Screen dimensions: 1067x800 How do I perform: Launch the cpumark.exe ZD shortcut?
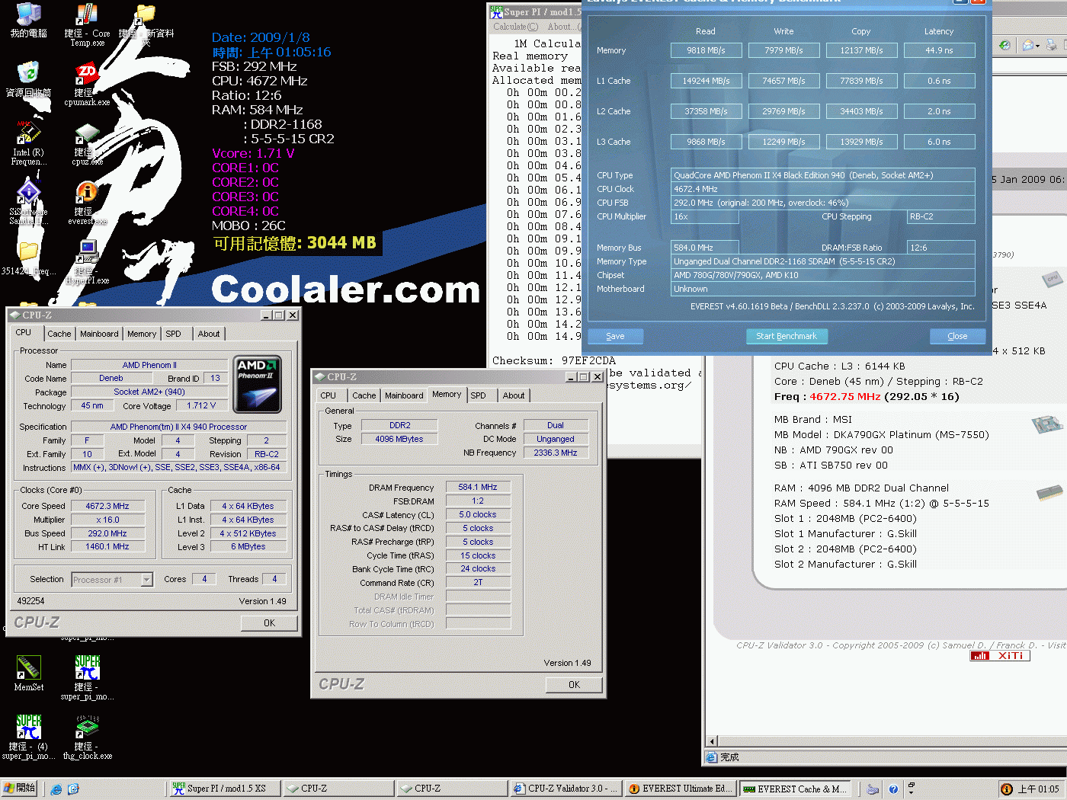87,84
